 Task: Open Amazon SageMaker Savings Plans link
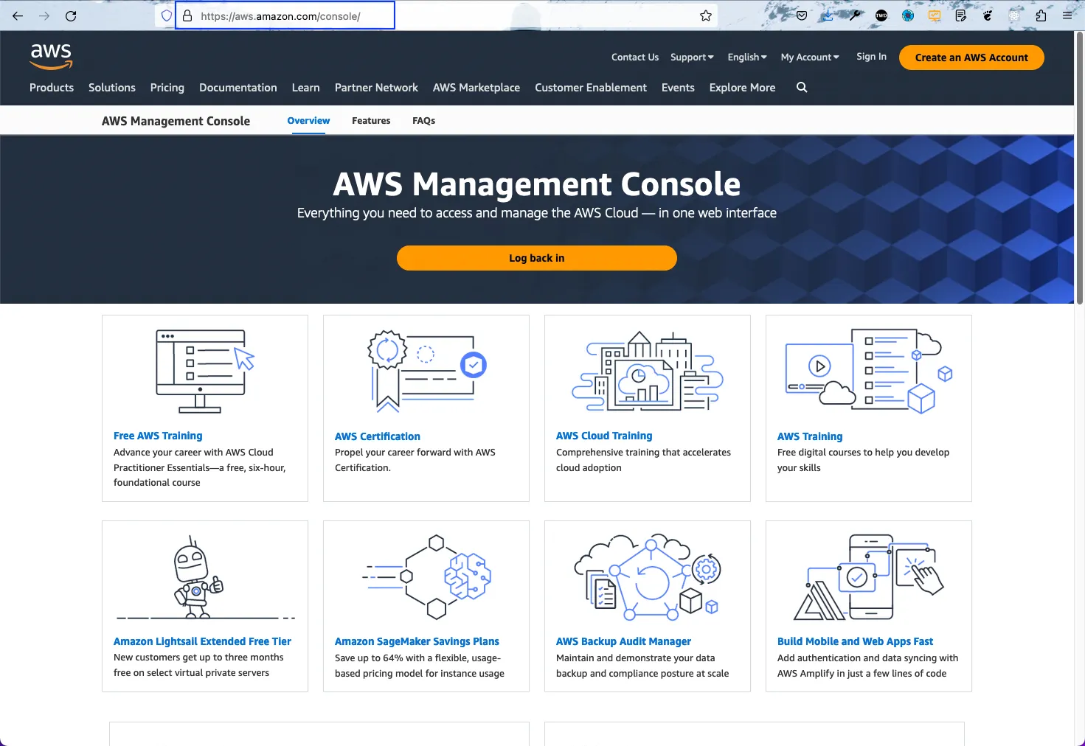click(417, 641)
